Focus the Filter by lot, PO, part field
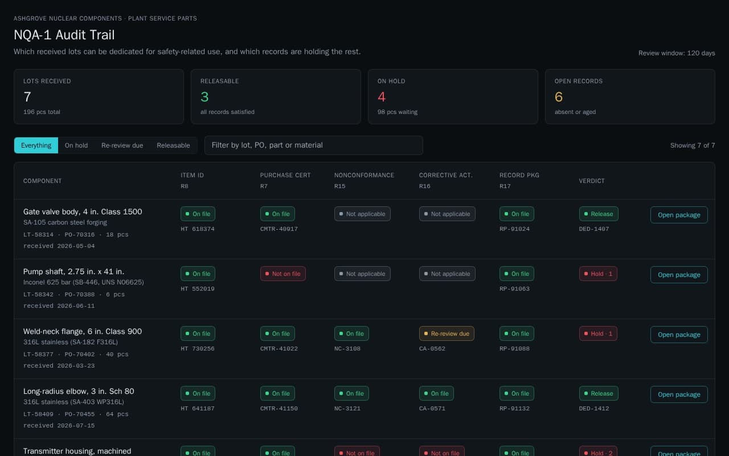 pyautogui.click(x=314, y=145)
